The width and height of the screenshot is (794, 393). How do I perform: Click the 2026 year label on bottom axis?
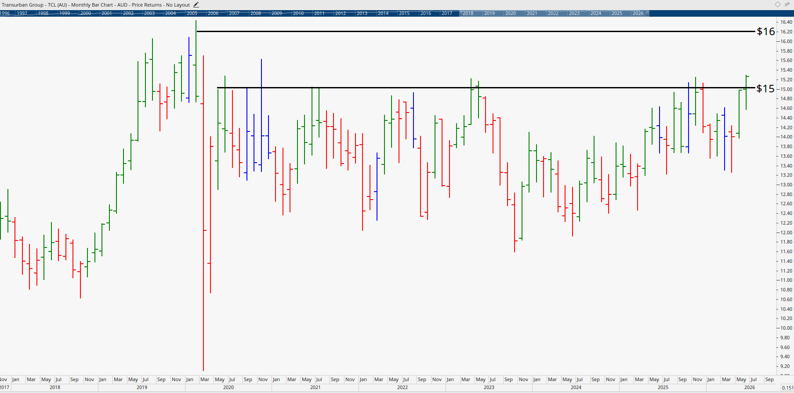click(750, 387)
